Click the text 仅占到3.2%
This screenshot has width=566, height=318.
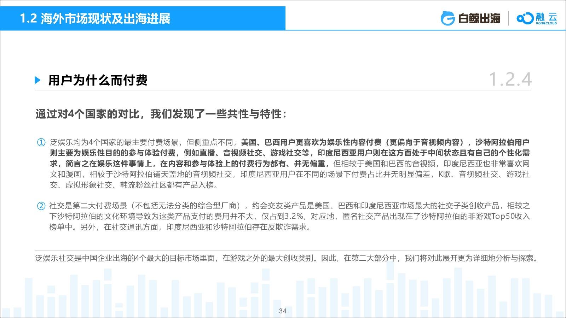point(282,216)
